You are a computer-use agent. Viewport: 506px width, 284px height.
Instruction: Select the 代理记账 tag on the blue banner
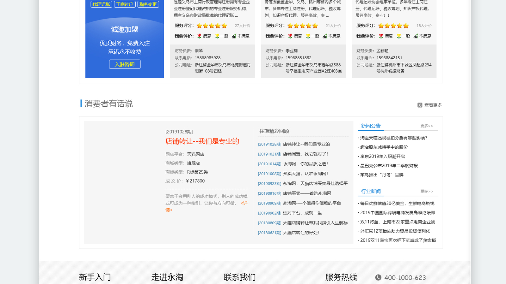pos(101,4)
